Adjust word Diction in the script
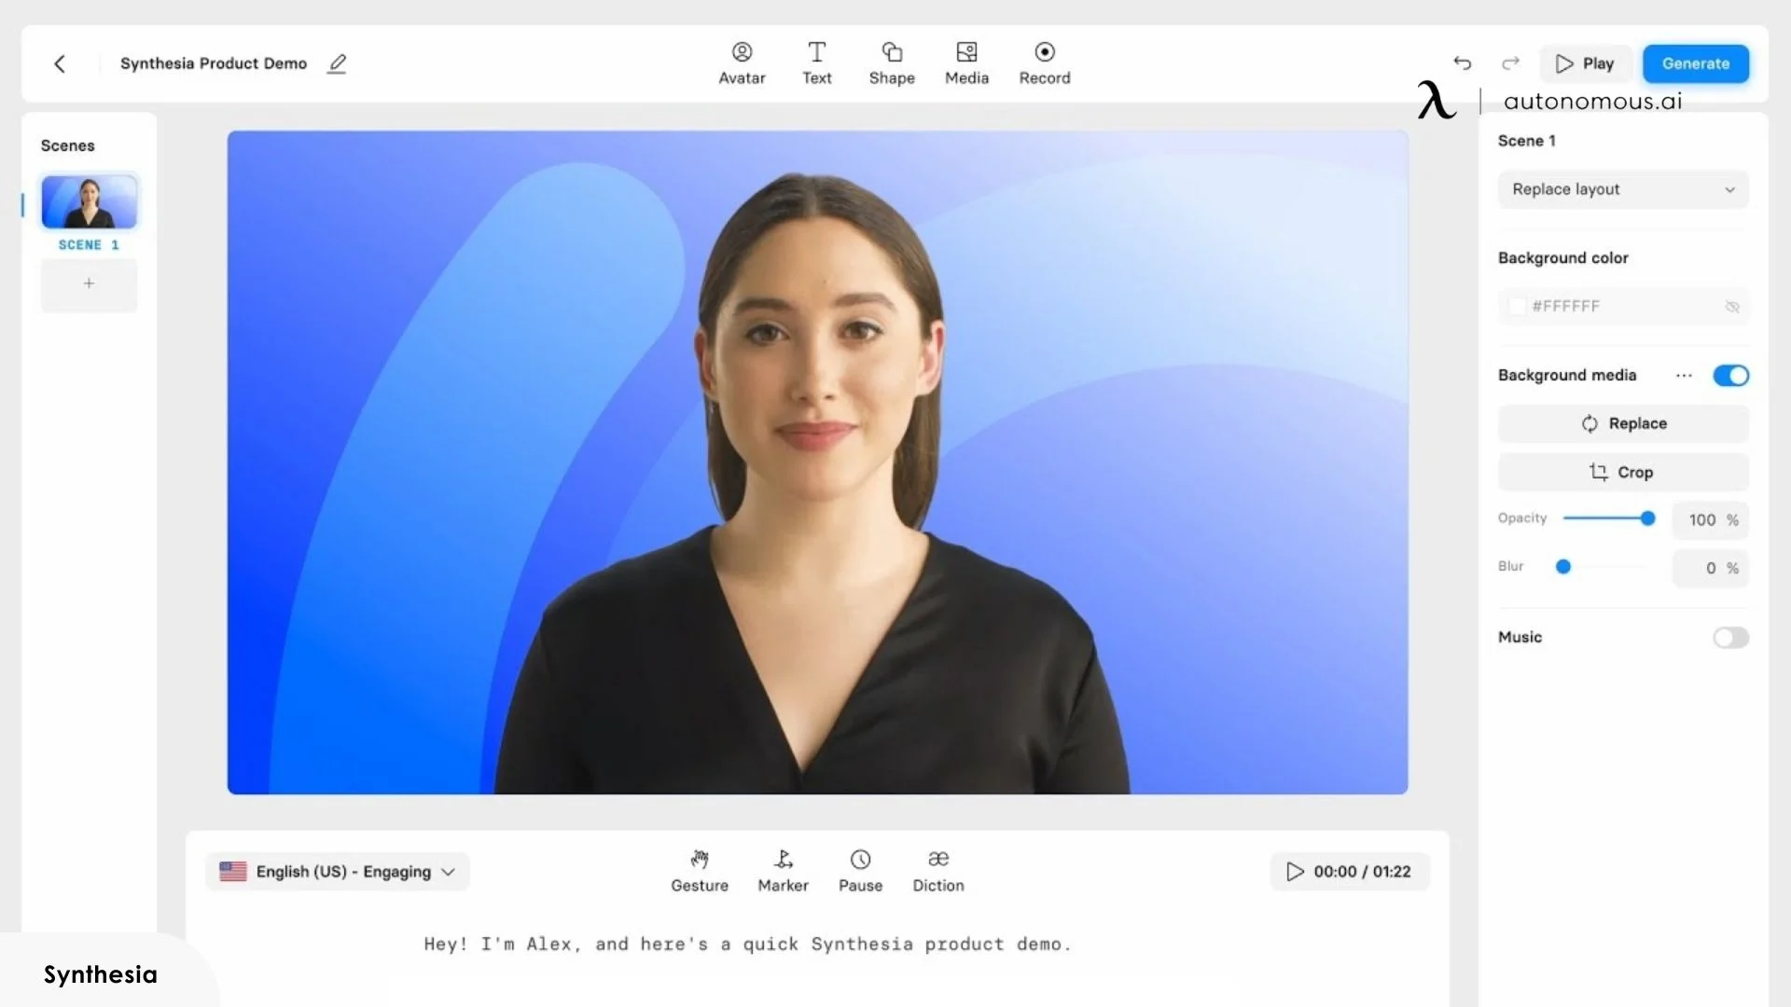The image size is (1791, 1007). (x=938, y=870)
